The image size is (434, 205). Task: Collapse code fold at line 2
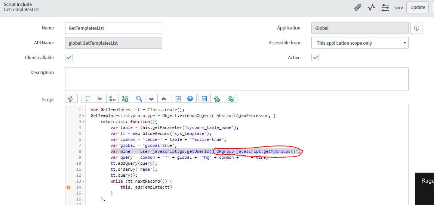(x=83, y=116)
